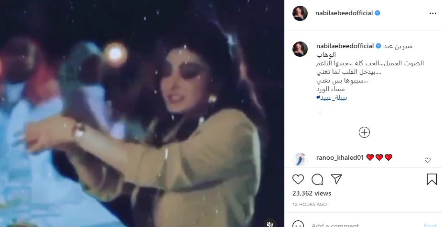This screenshot has width=442, height=227.
Task: Open ranoo_khaled01's profile name
Action: pos(340,157)
